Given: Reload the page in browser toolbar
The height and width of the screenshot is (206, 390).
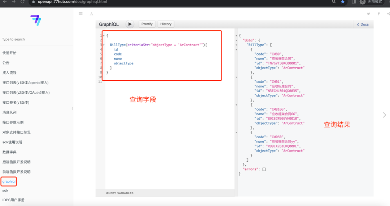Looking at the screenshot, I should click(22, 2).
